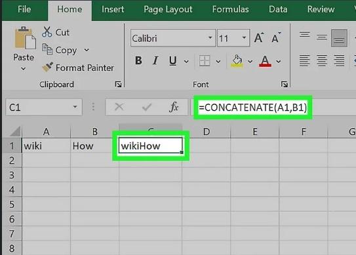
Task: Open the Font dialog launcher
Action: pyautogui.click(x=285, y=85)
